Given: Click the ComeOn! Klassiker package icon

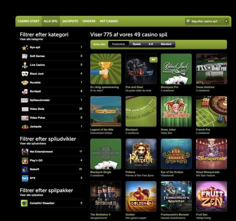Looking at the screenshot, I should (x=24, y=203).
